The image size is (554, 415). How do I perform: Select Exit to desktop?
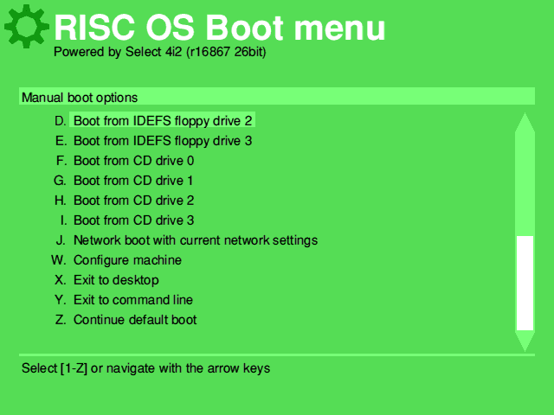click(x=116, y=280)
